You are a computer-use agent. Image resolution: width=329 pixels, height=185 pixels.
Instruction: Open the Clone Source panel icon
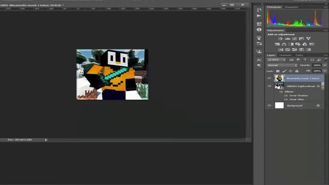pos(259,51)
